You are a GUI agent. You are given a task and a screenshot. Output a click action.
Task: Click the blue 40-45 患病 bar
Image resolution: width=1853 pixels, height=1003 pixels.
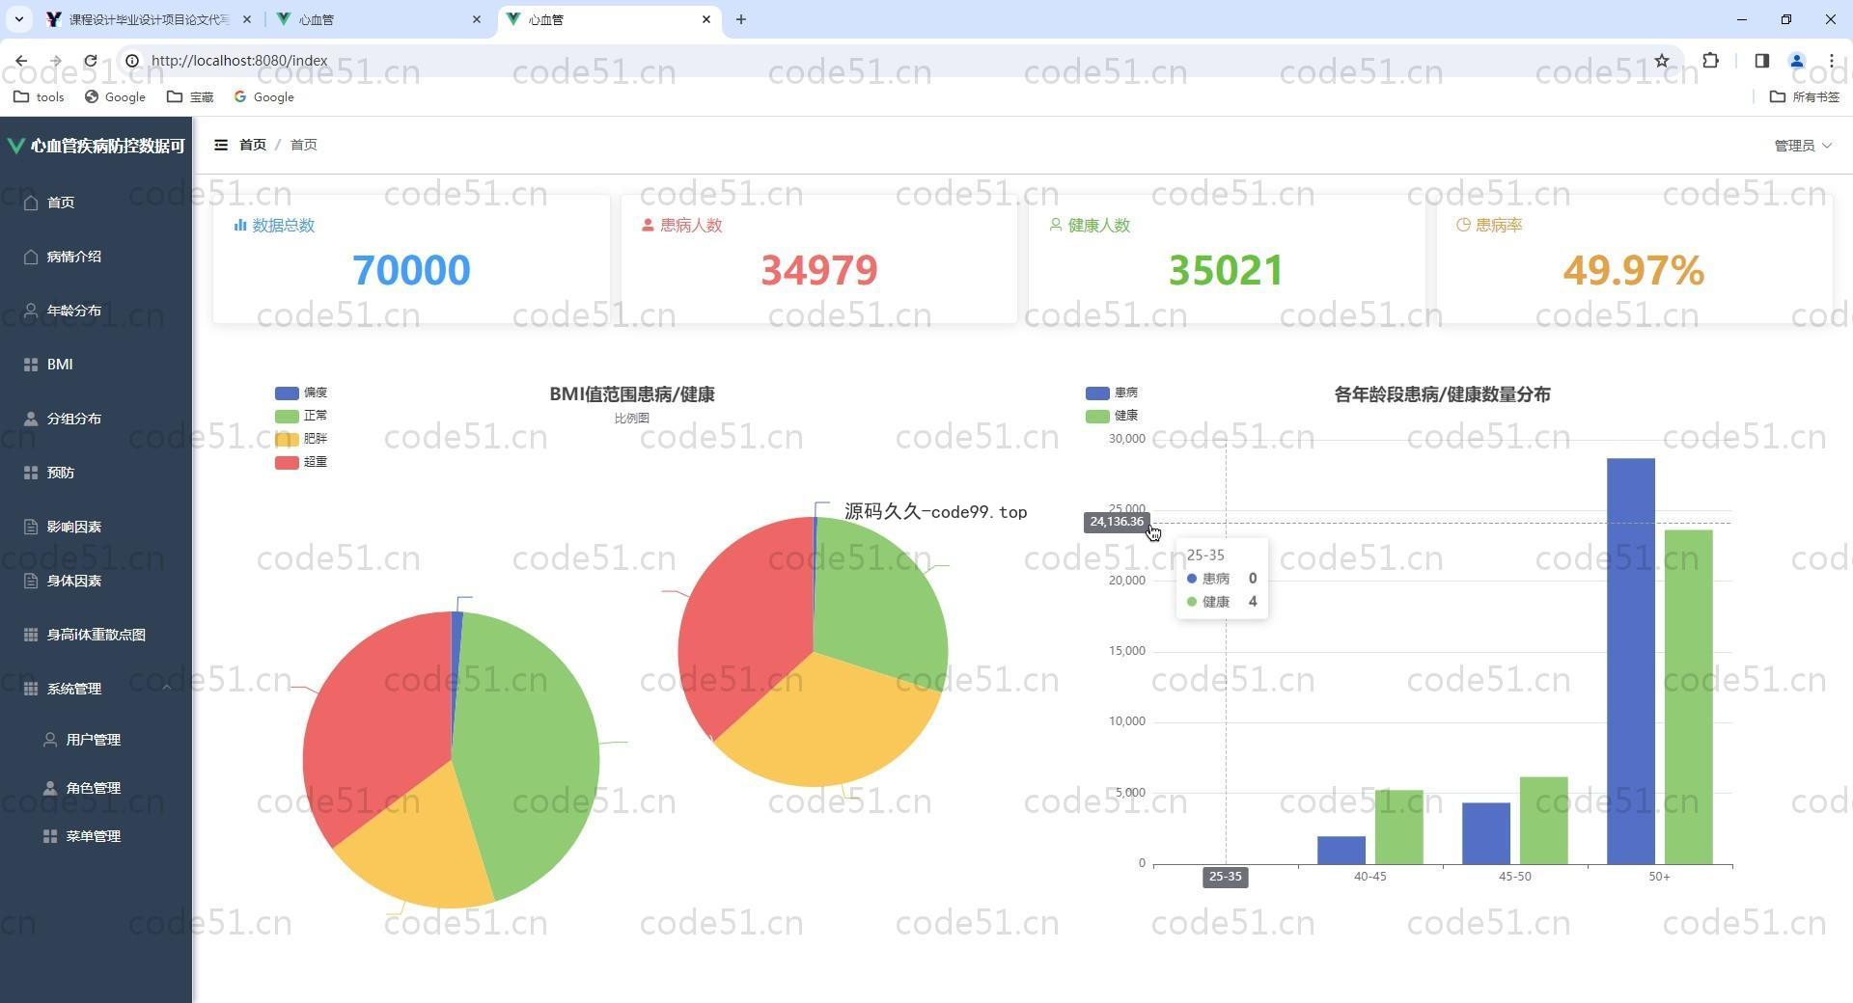click(1341, 851)
